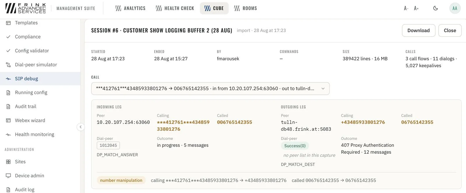The image size is (466, 193).
Task: Open the Frink Advanced Services logo
Action: click(x=26, y=8)
